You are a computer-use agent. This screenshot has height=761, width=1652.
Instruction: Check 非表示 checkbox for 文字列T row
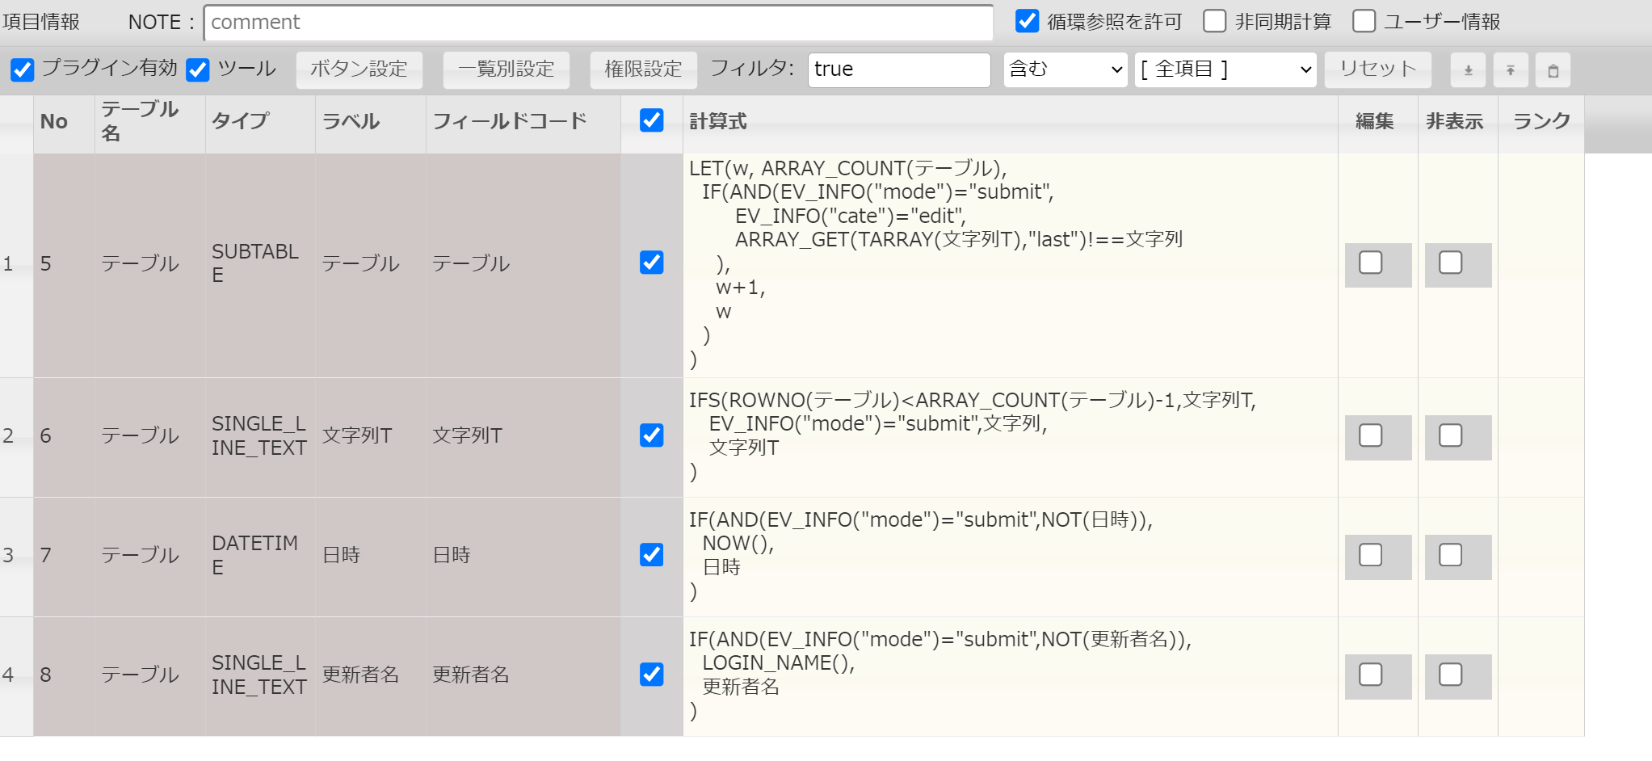[x=1451, y=435]
